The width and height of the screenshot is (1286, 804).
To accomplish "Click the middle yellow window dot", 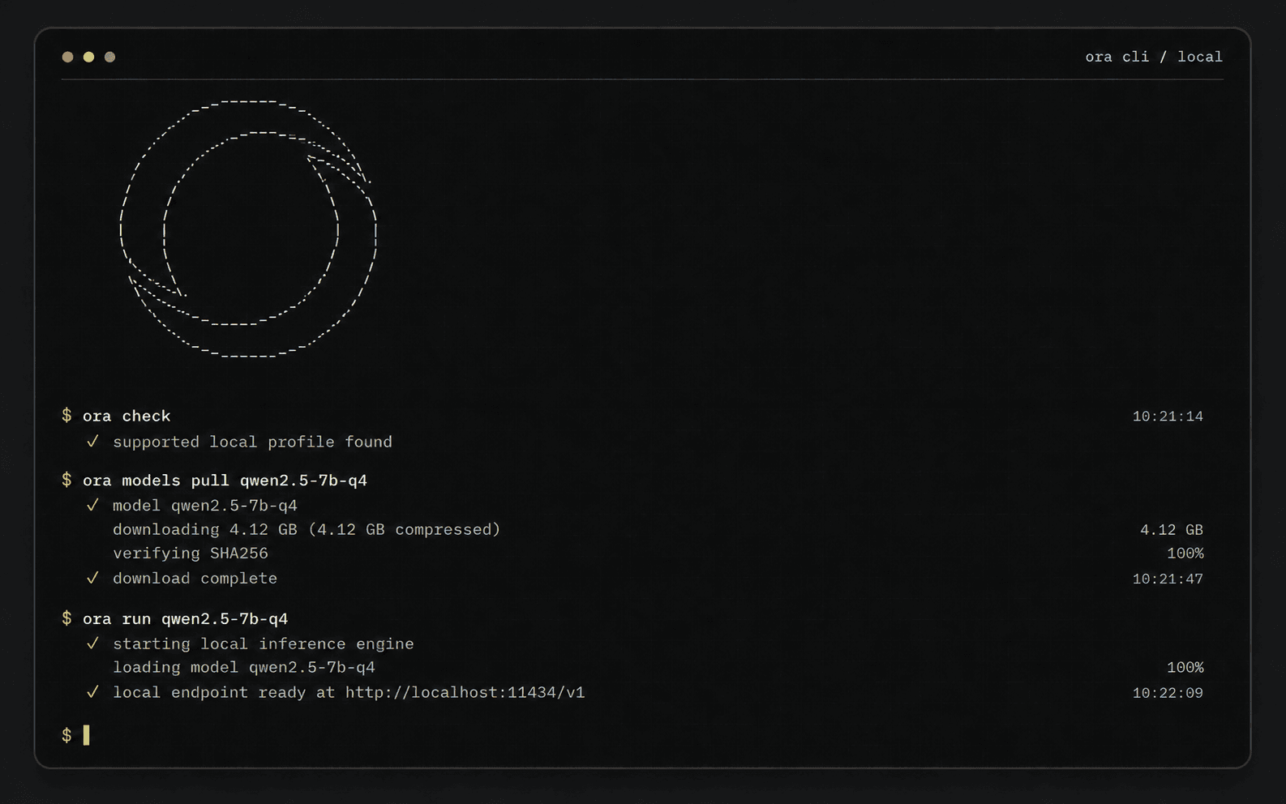I will coord(88,57).
